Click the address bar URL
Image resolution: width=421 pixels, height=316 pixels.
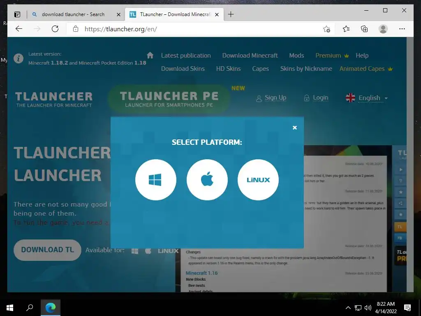(x=121, y=29)
